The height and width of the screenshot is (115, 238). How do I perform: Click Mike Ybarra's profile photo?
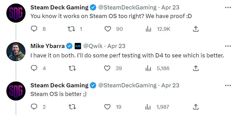[15, 52]
